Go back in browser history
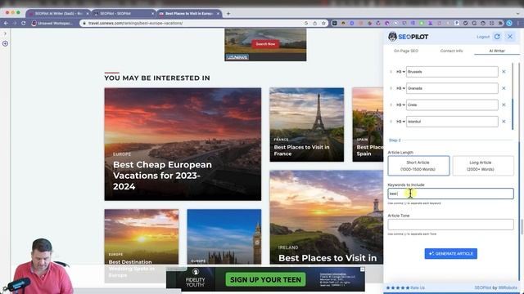 click(x=6, y=24)
